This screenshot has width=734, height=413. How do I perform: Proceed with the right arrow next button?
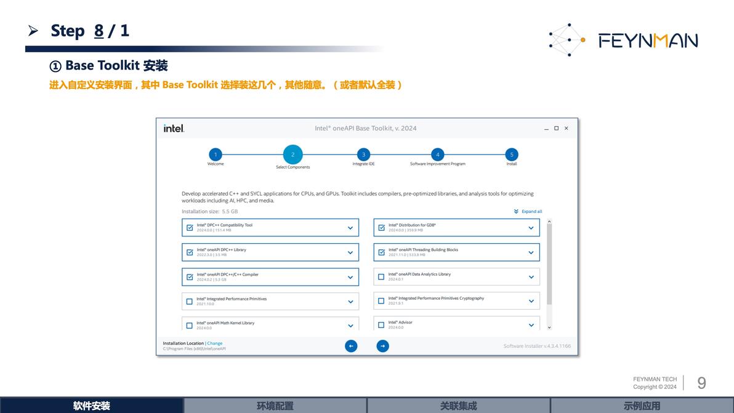382,346
